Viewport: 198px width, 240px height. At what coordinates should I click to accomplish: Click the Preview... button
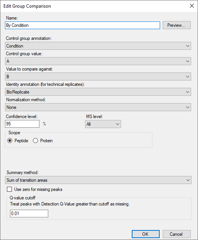point(177,25)
